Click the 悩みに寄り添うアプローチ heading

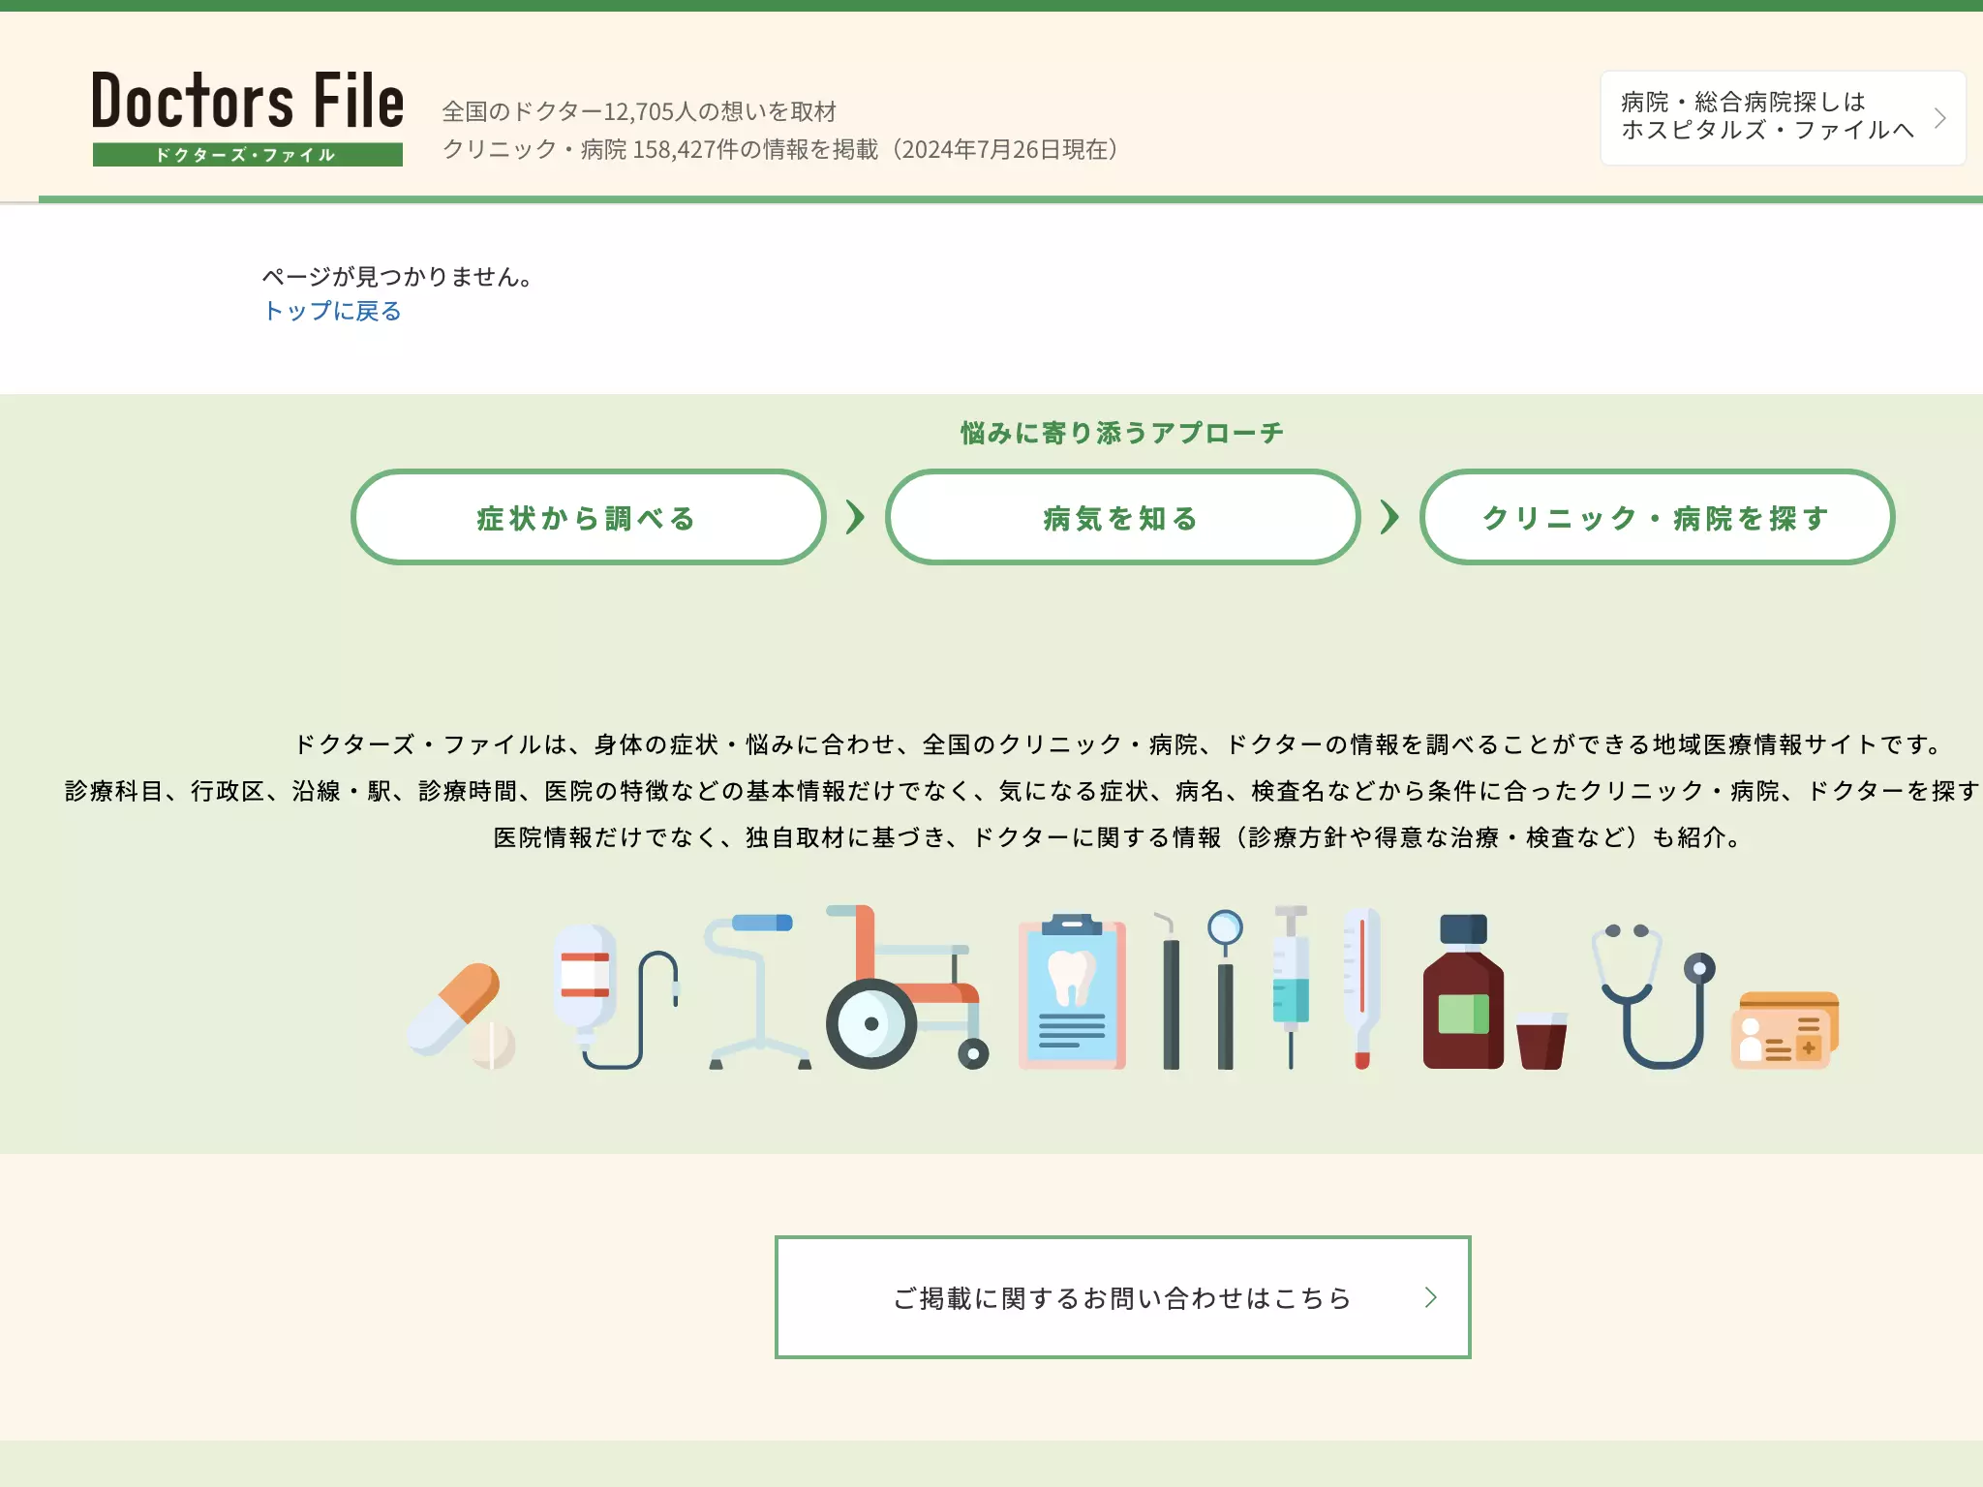click(1122, 433)
